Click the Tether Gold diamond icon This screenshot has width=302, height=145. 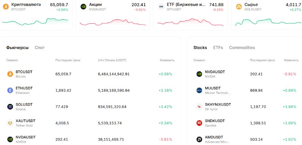tap(10, 123)
